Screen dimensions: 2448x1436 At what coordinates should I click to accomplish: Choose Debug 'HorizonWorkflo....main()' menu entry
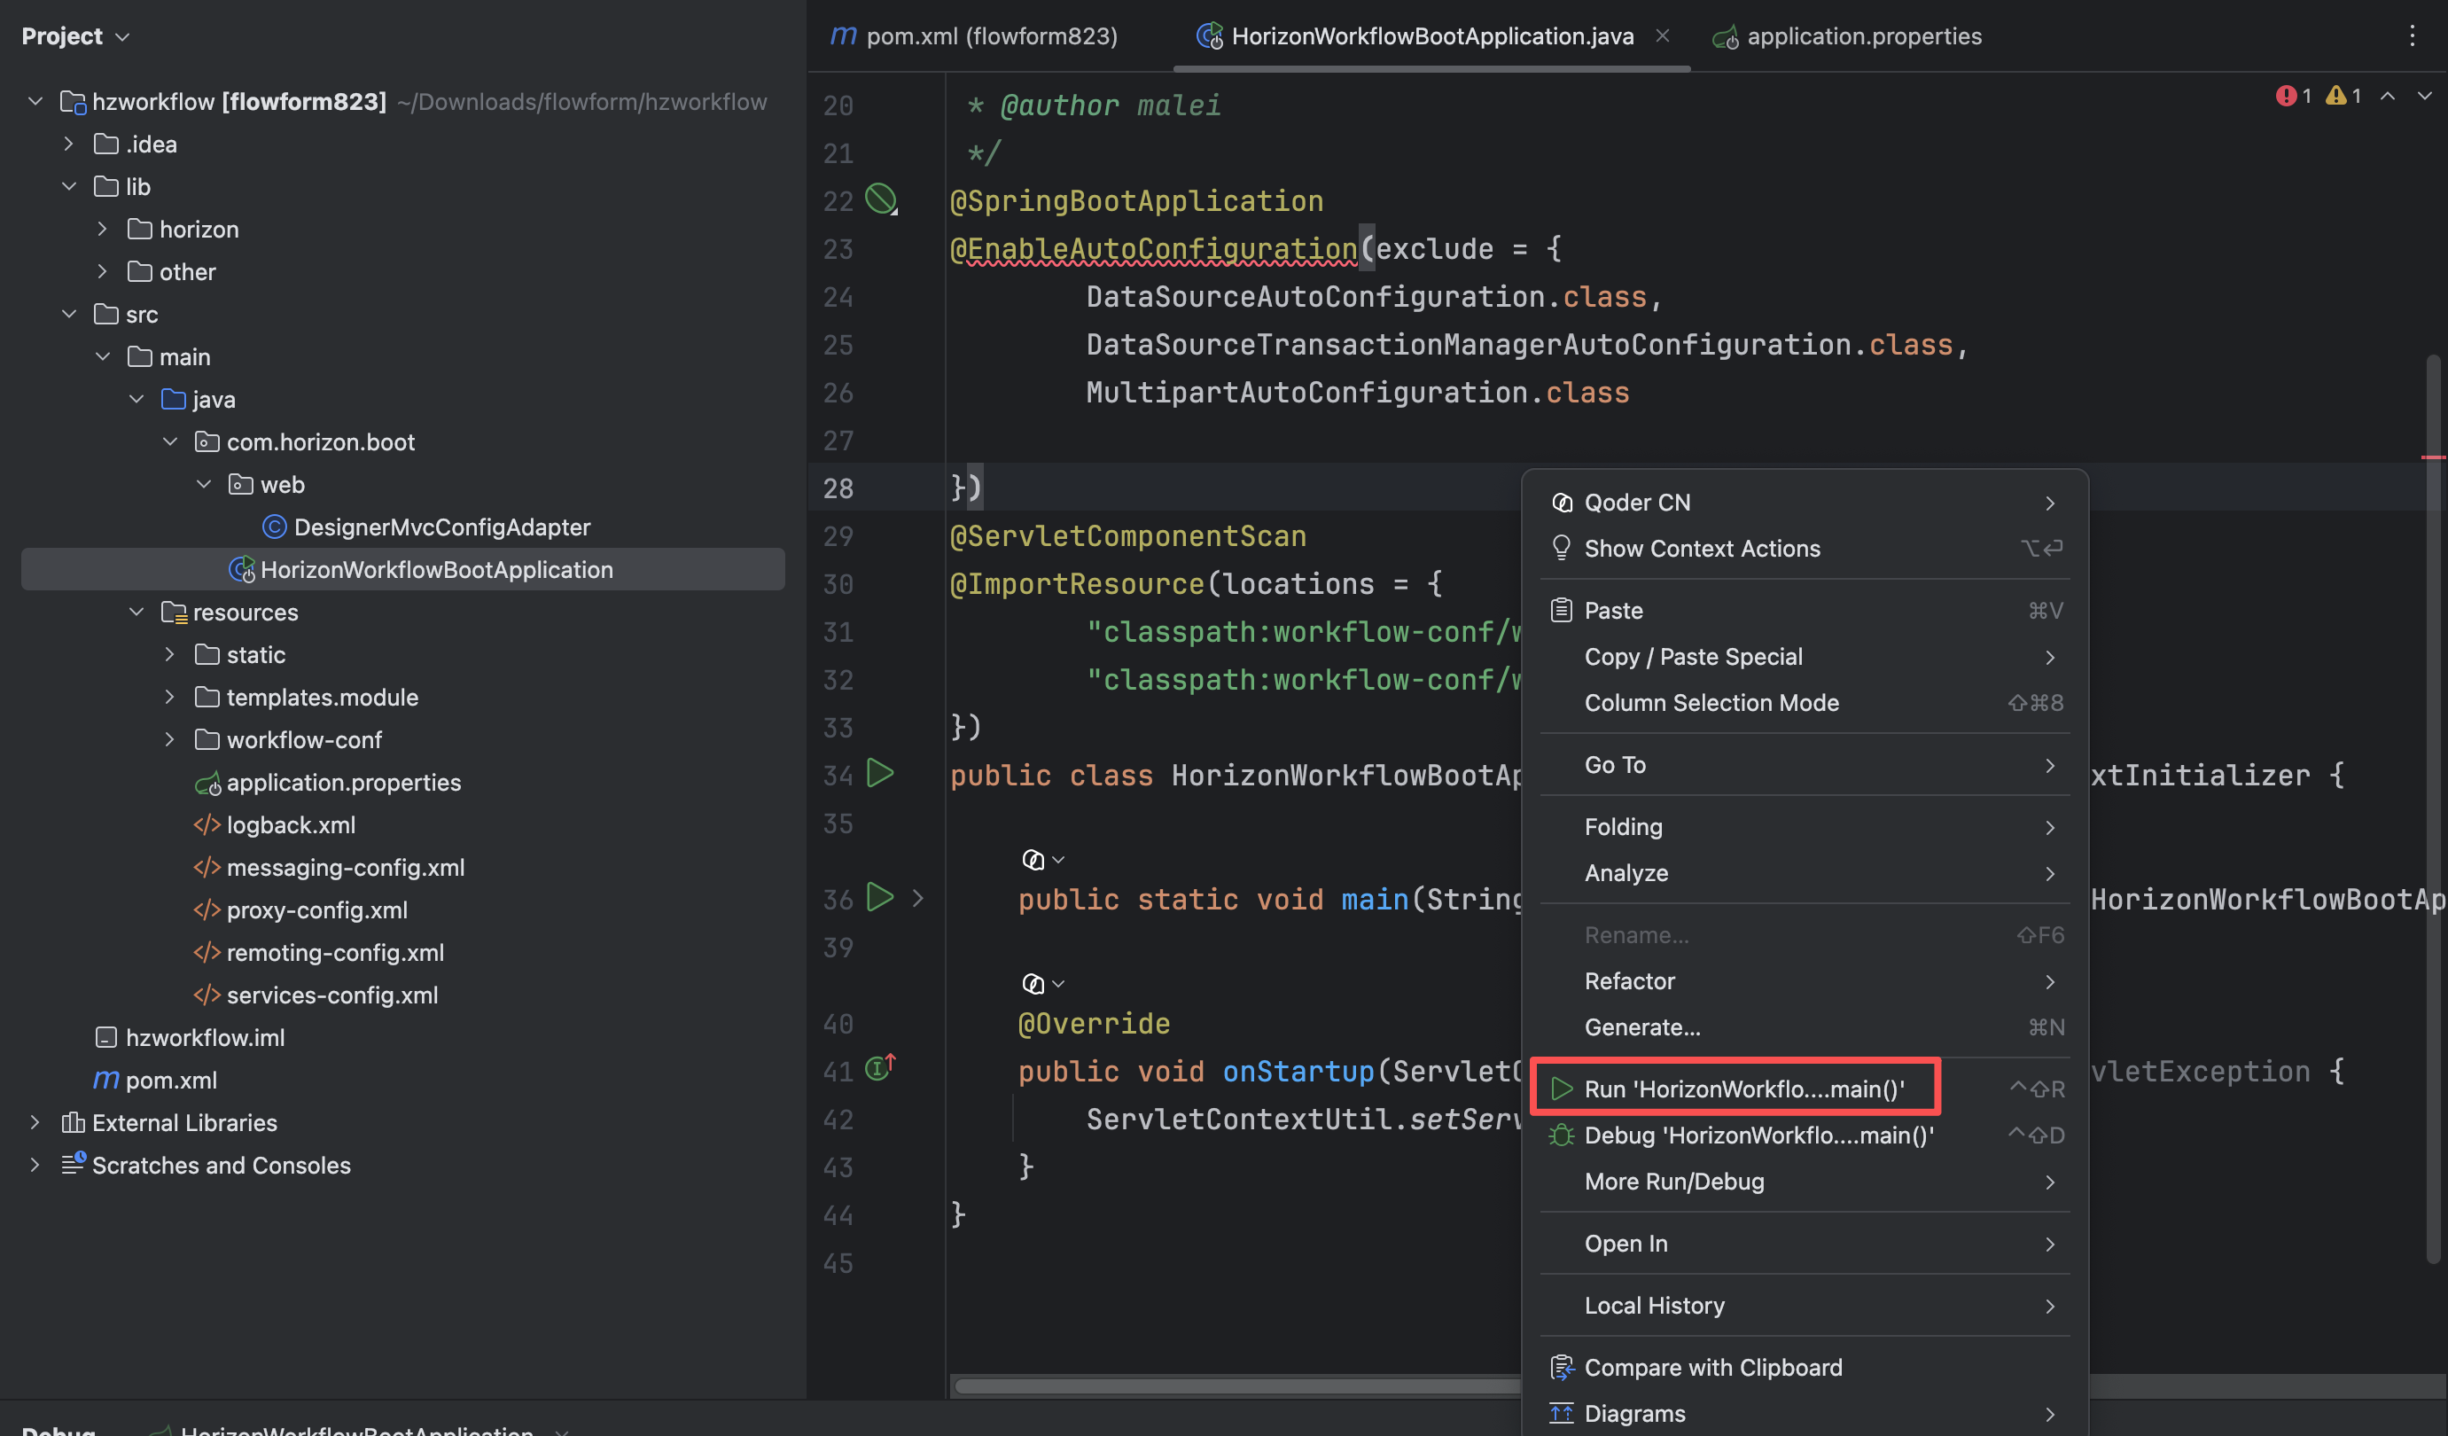(1805, 1135)
